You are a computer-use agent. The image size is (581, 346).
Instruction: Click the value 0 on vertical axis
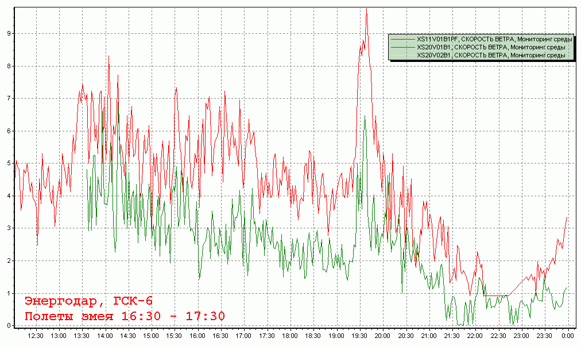[9, 325]
